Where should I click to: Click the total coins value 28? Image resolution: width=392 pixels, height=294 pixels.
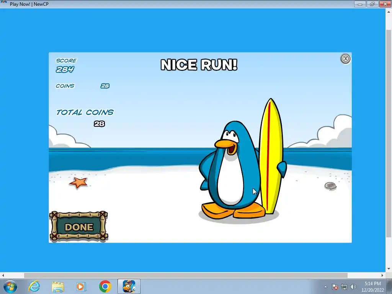click(99, 124)
